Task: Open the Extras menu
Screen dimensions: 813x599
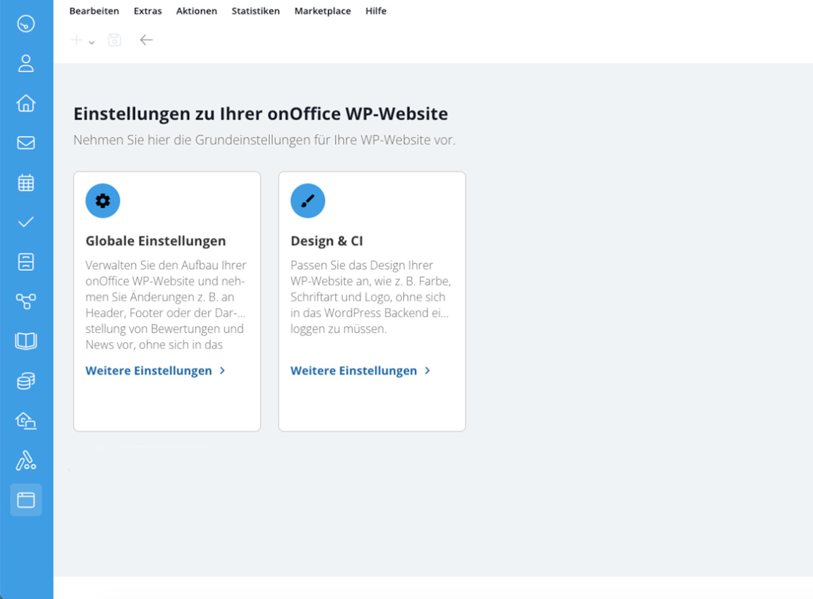Action: pyautogui.click(x=148, y=11)
